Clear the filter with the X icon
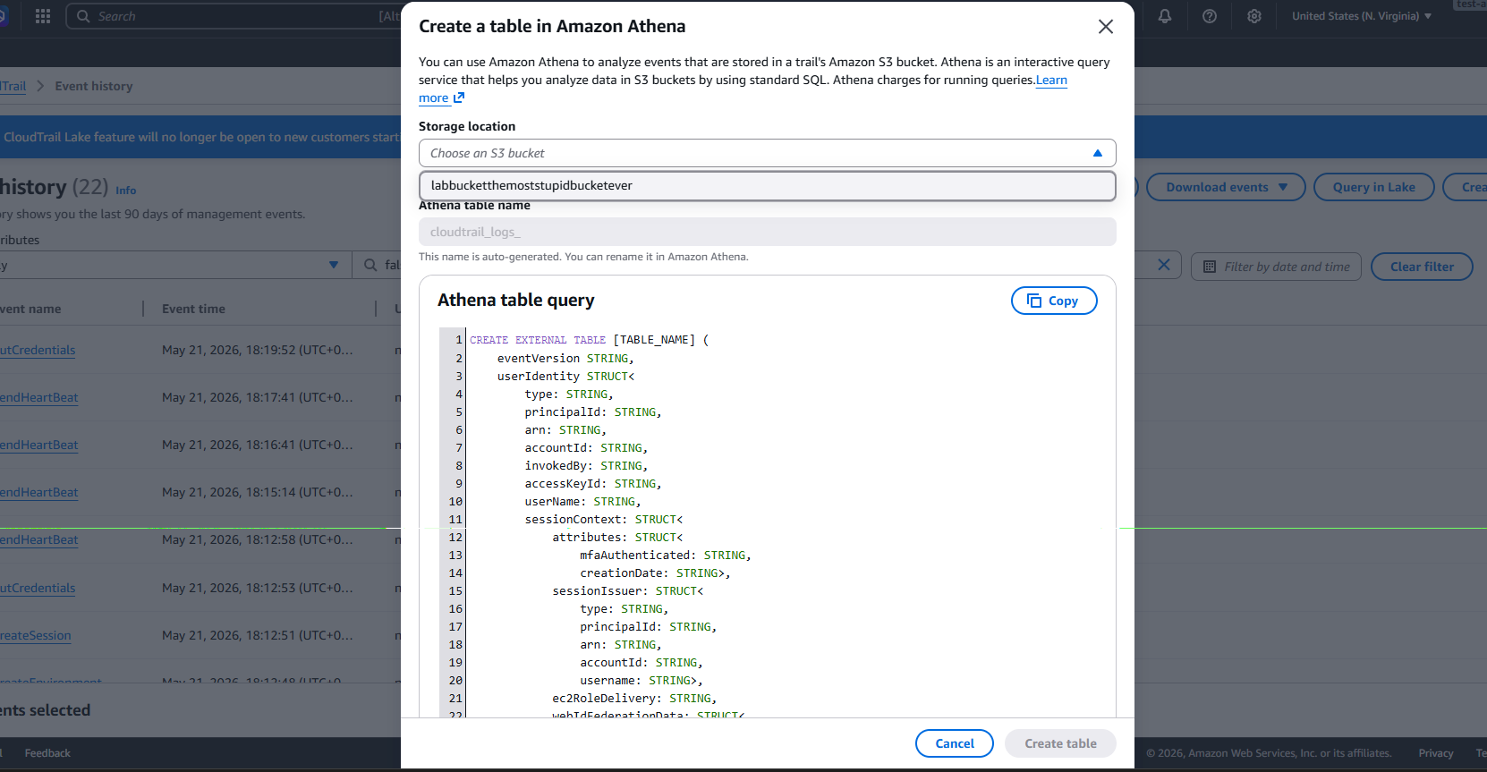 [x=1164, y=265]
